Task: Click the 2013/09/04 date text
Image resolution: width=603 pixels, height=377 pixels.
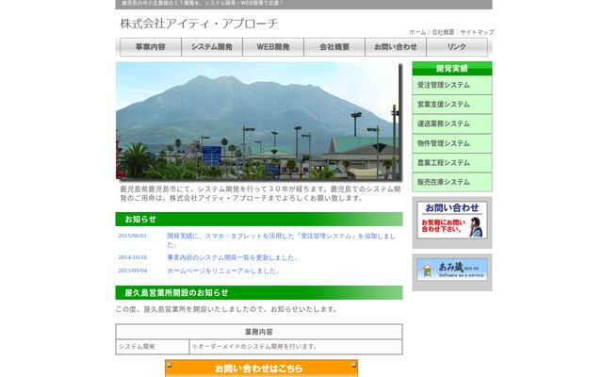Action: tap(132, 270)
